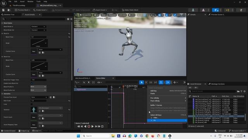Choose Add Key in the context menu
Screen dimensions: 248x139
coord(167,91)
